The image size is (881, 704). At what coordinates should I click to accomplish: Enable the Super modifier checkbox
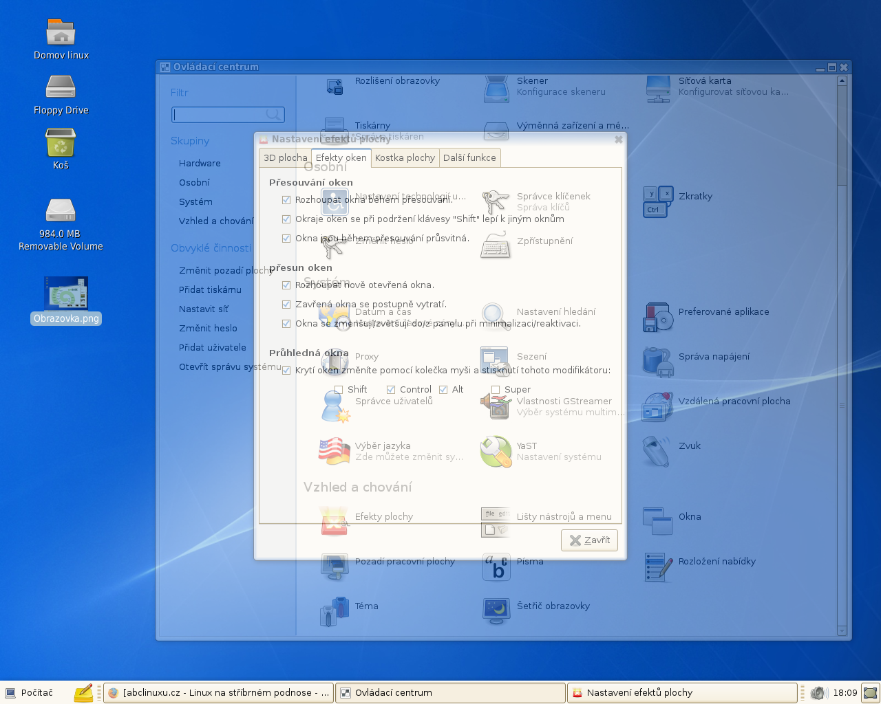(x=496, y=390)
